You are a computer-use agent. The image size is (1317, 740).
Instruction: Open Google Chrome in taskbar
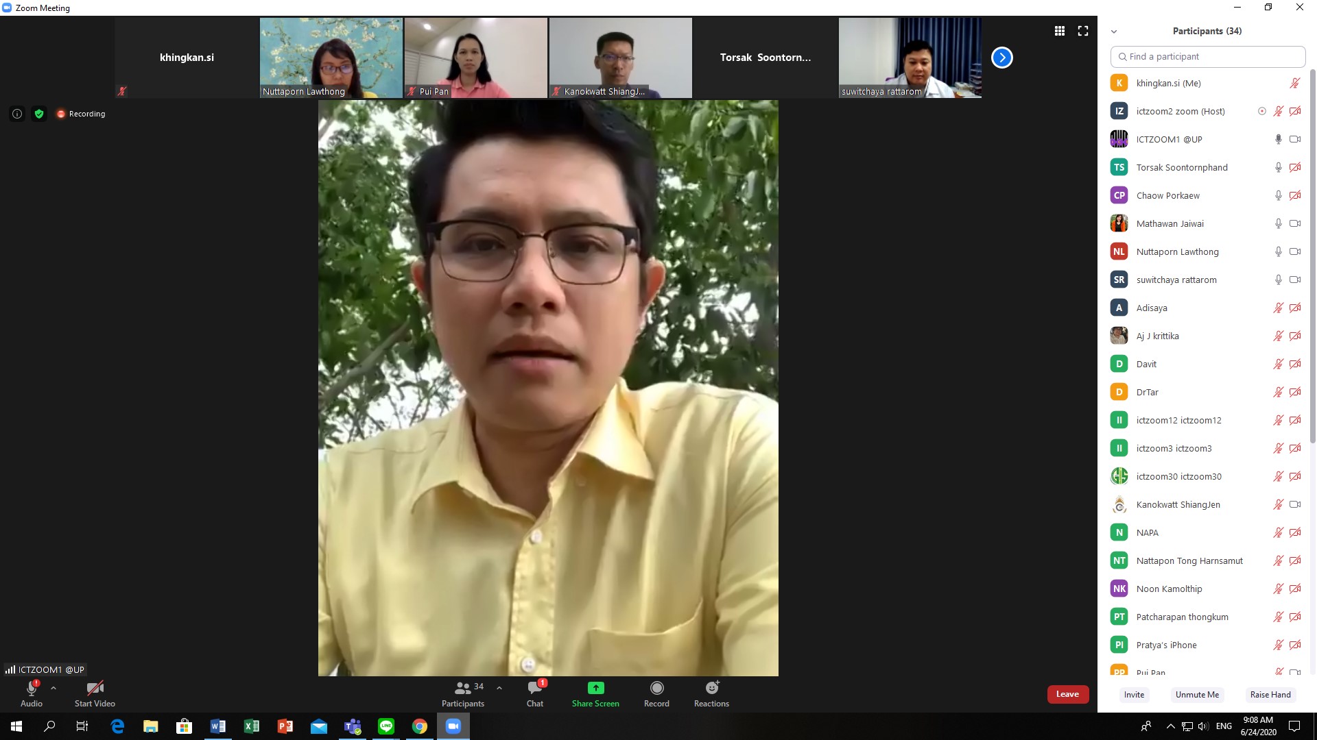tap(420, 726)
